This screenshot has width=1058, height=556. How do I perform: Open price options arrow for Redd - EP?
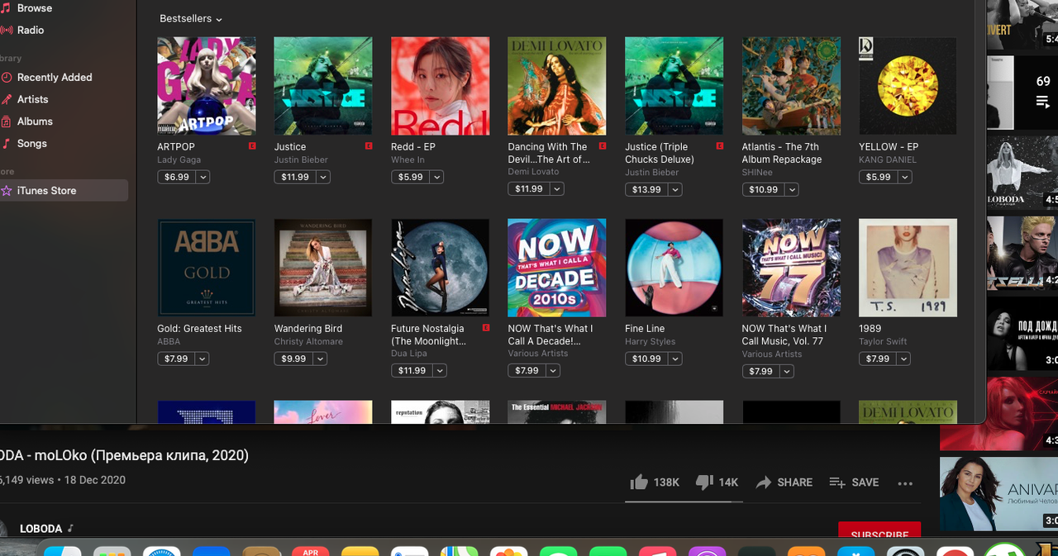point(436,177)
